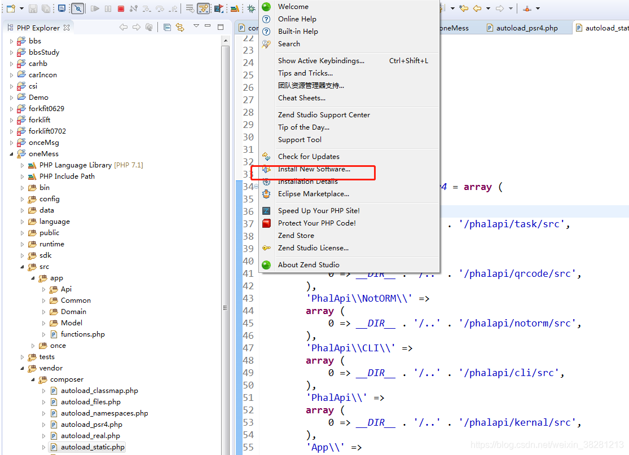The width and height of the screenshot is (629, 455).
Task: Switch to the autoload_static editor tab
Action: (602, 28)
